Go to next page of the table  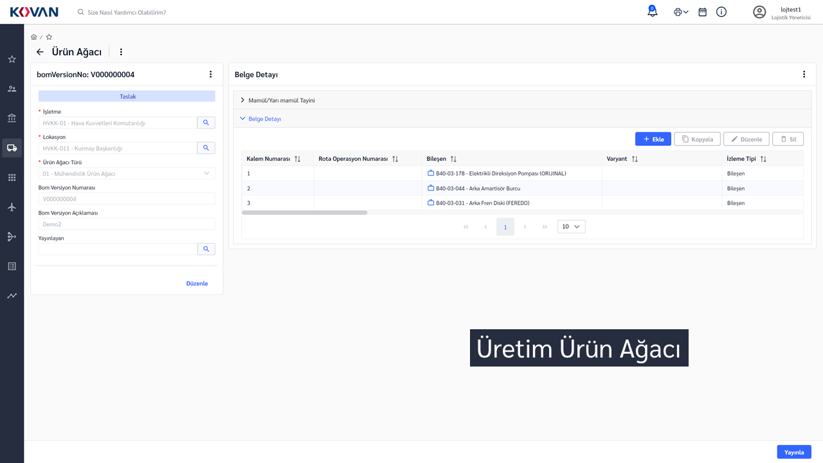(x=525, y=226)
